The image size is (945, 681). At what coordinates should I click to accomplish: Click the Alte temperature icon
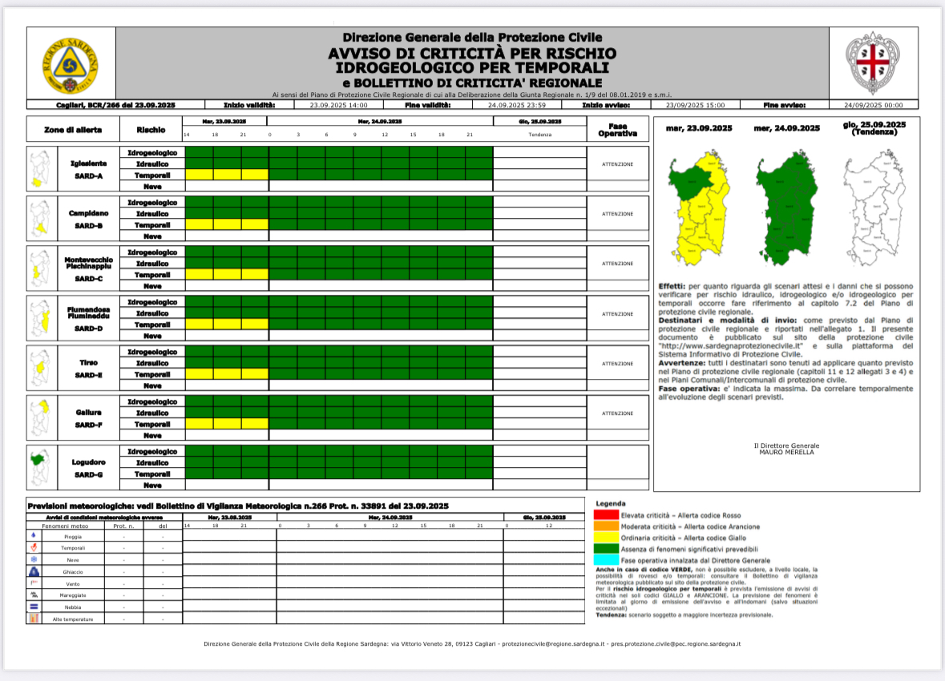click(34, 619)
